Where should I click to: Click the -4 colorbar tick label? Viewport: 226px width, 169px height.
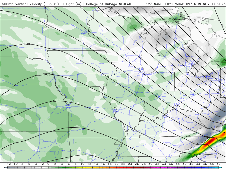pyautogui.click(x=35, y=164)
